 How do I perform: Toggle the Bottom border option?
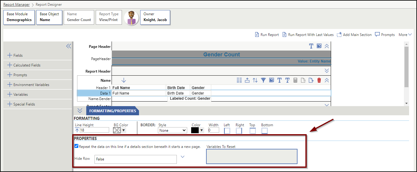click(264, 131)
